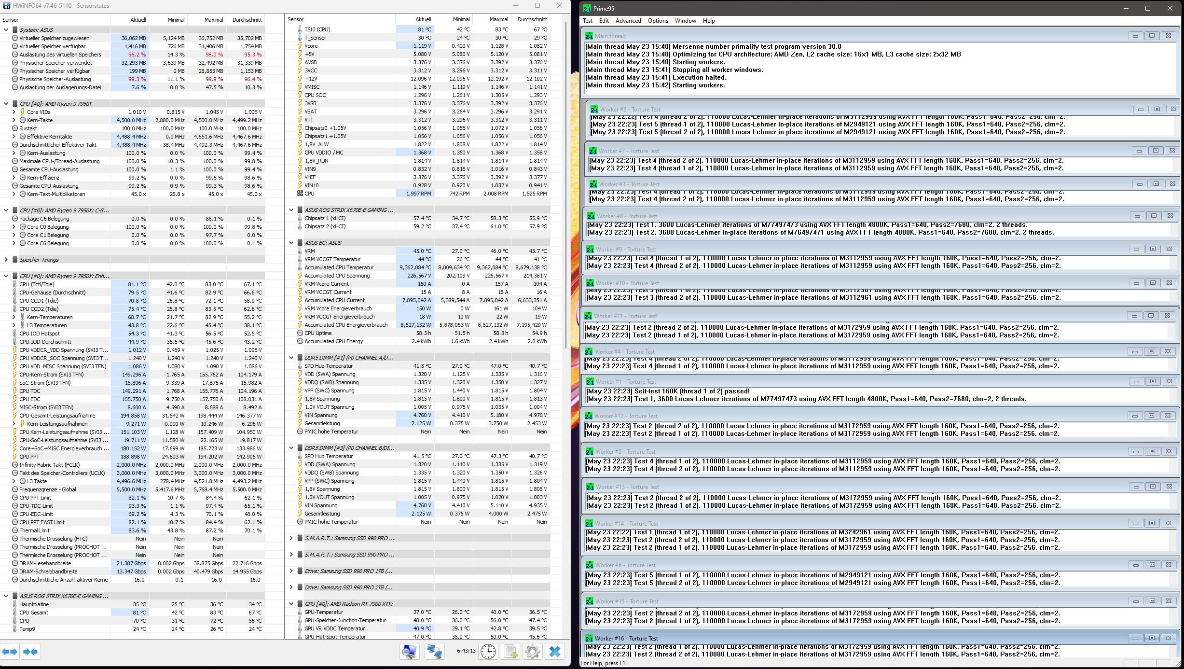Click the clock reset timer icon

tap(488, 652)
